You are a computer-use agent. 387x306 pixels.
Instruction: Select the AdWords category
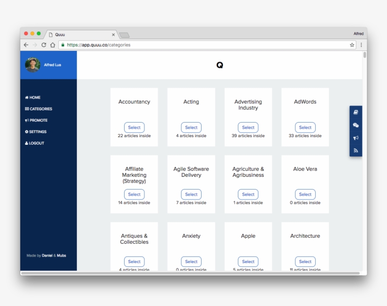(x=305, y=127)
